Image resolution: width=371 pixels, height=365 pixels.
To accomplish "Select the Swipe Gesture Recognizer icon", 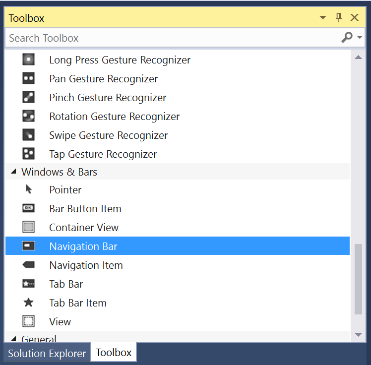I will coord(28,135).
